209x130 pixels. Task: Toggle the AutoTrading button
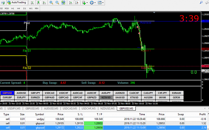pyautogui.click(x=17, y=3)
